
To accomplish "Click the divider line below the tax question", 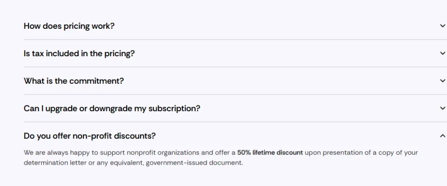I will coord(235,67).
